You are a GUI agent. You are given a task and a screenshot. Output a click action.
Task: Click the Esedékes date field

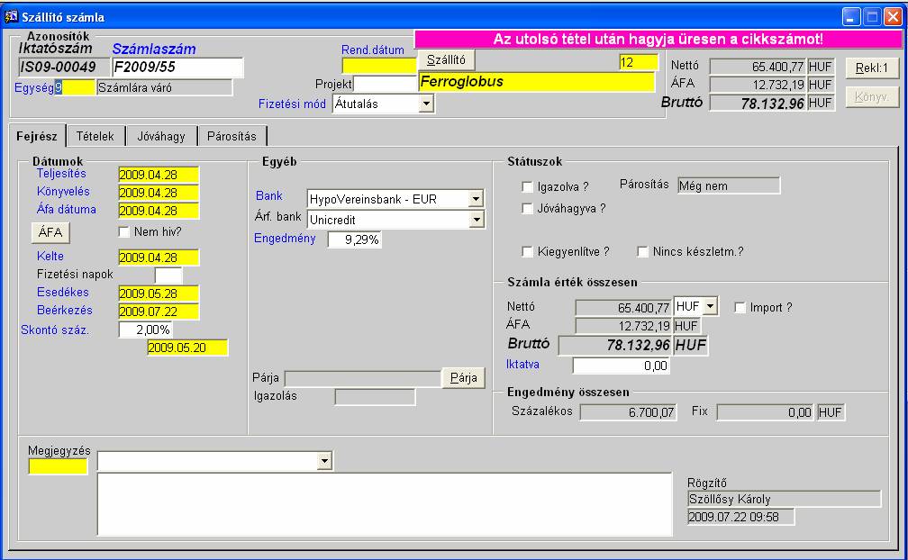click(159, 294)
